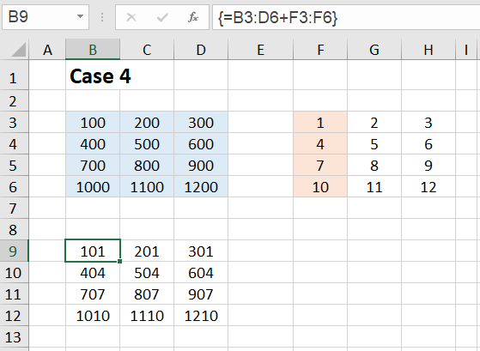Select the orange cell containing 10
This screenshot has height=351, width=480.
[x=320, y=187]
